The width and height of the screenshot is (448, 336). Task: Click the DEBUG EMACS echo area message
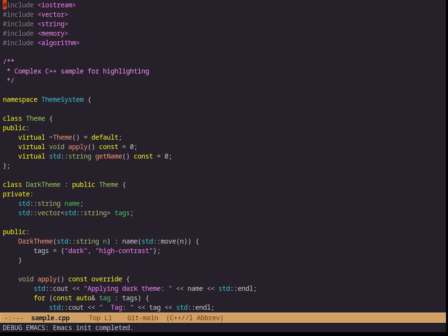[68, 328]
